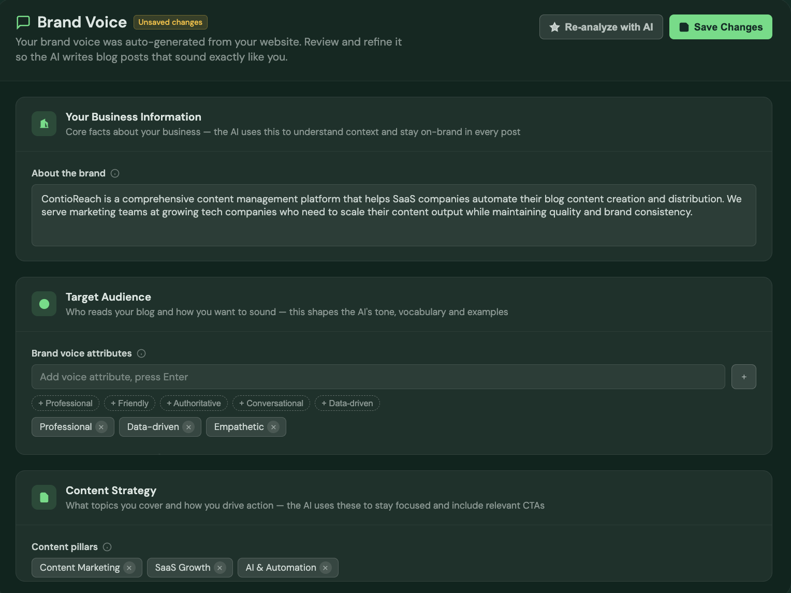Add the suggested Authoritative attribute
791x593 pixels.
point(194,403)
